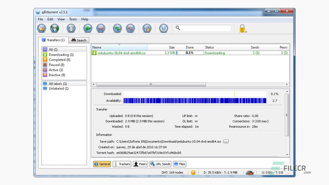Image resolution: width=329 pixels, height=185 pixels.
Task: Click the properties panel scroll-up arrow
Action: click(x=287, y=91)
